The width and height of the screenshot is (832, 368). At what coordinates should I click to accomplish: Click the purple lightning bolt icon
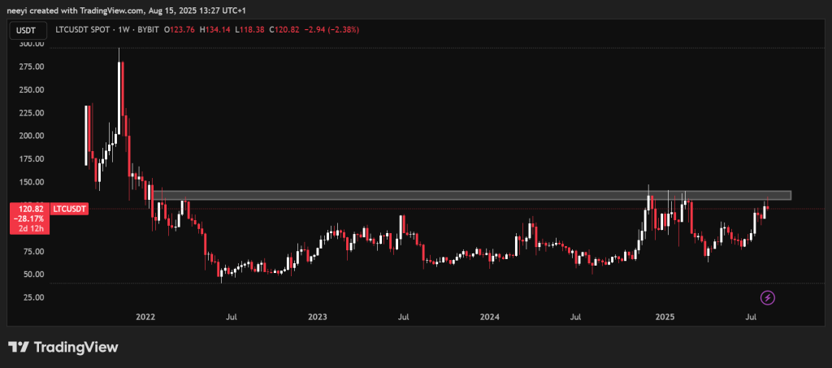(768, 298)
